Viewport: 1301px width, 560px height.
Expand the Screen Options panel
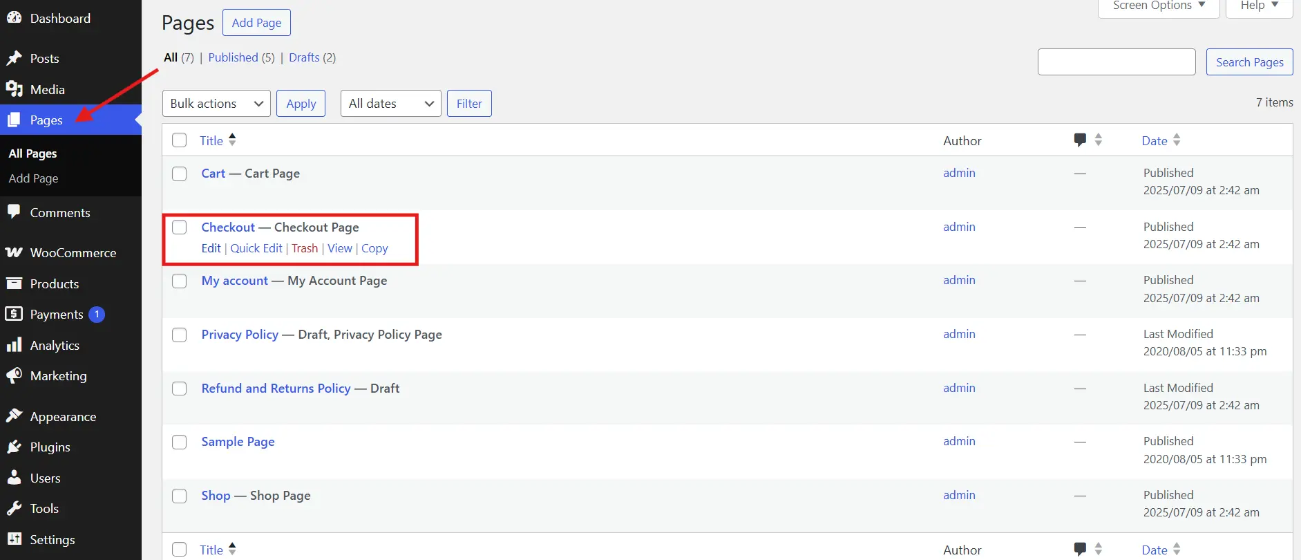[1159, 6]
